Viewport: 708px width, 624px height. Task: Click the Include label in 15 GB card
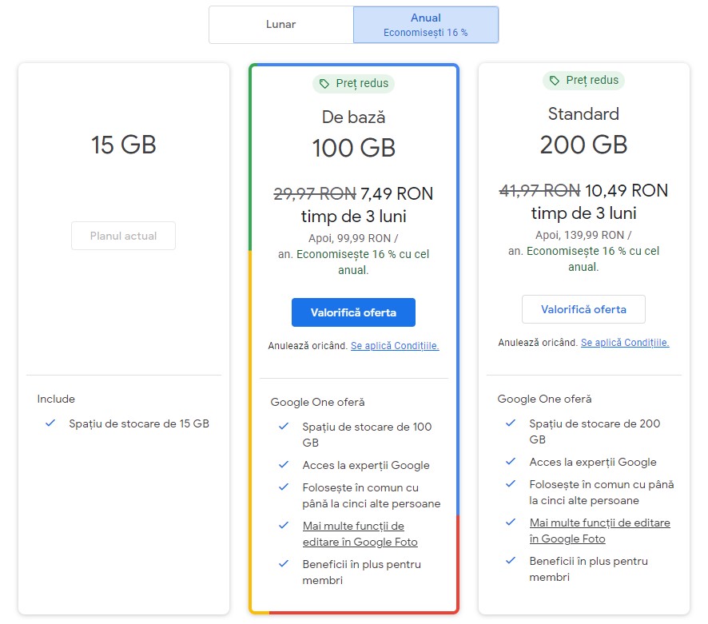[x=56, y=399]
